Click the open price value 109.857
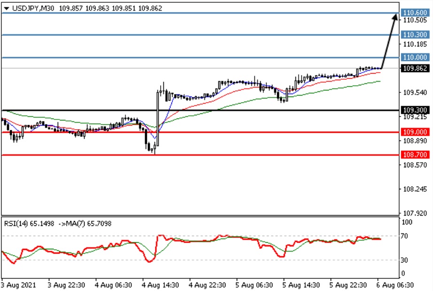Viewport: 433px width, 291px height. coord(71,8)
